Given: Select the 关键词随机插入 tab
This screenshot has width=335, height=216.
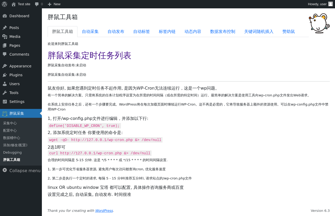Looking at the screenshot, I should [x=259, y=32].
